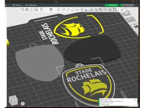Click the Add plate grid icon
Viewport: 145px width, 108px height.
point(27,10)
